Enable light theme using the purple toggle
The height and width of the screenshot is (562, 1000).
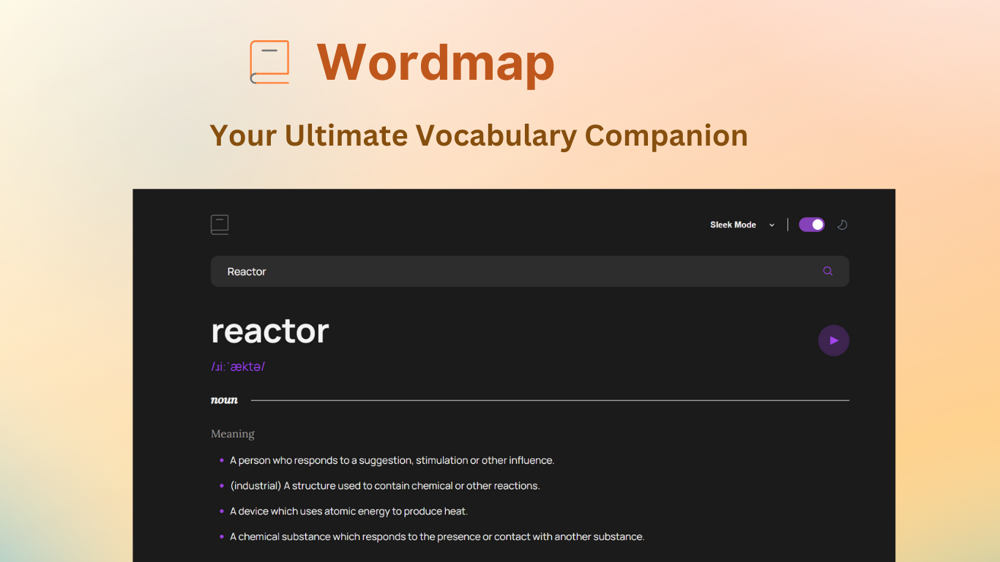[x=812, y=225]
